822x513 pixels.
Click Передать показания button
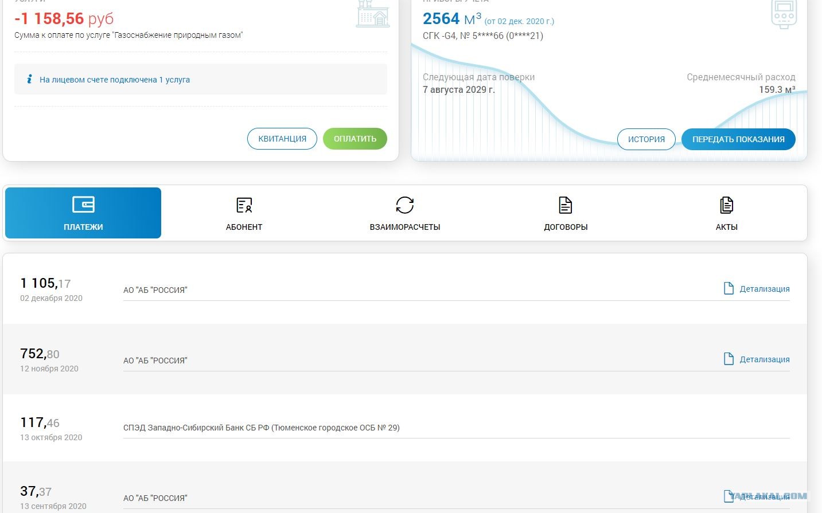click(738, 139)
